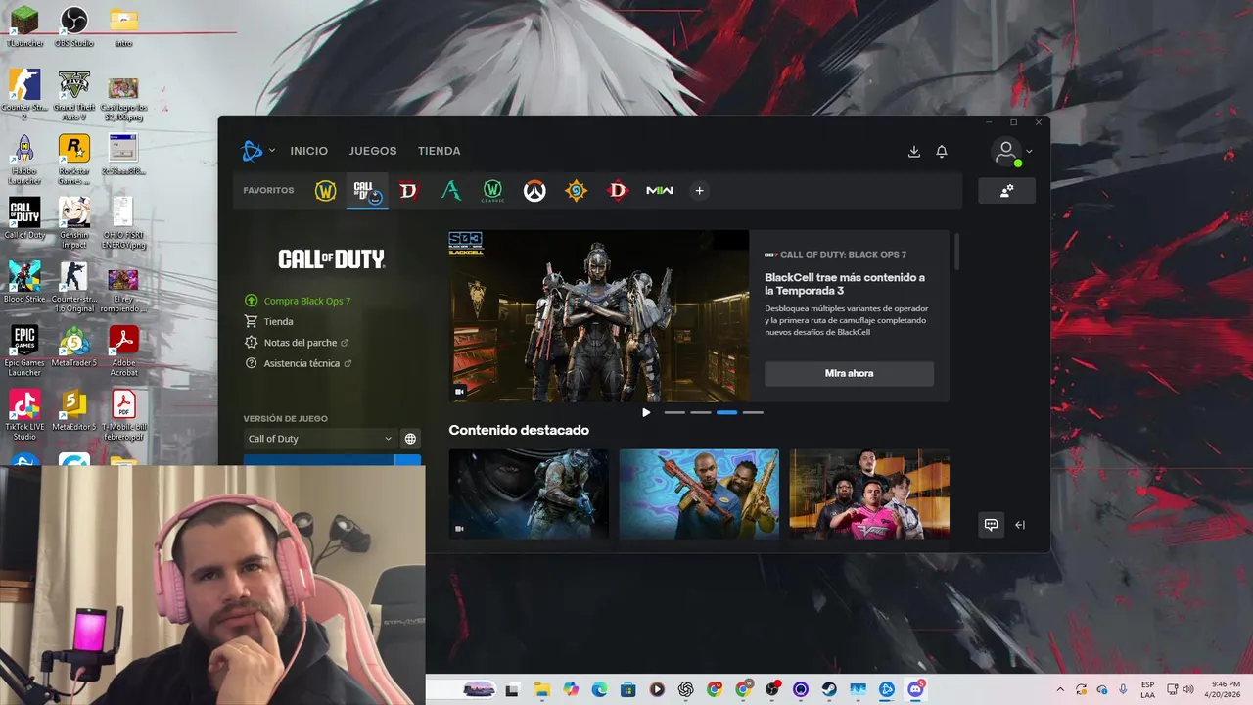Open the profile avatar dropdown
1253x705 pixels.
click(x=1012, y=151)
